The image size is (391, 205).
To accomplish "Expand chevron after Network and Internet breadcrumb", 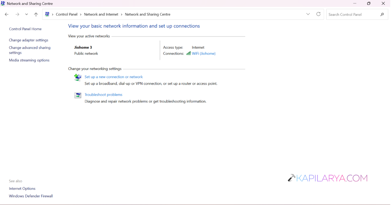I will (x=122, y=14).
